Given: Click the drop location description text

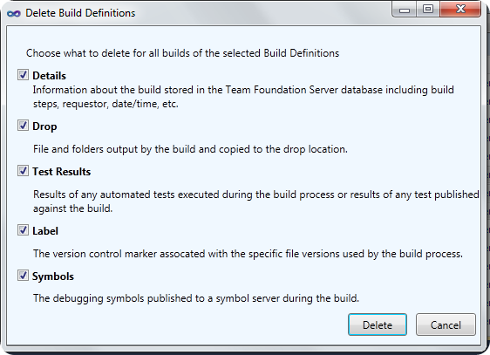Looking at the screenshot, I should point(190,149).
